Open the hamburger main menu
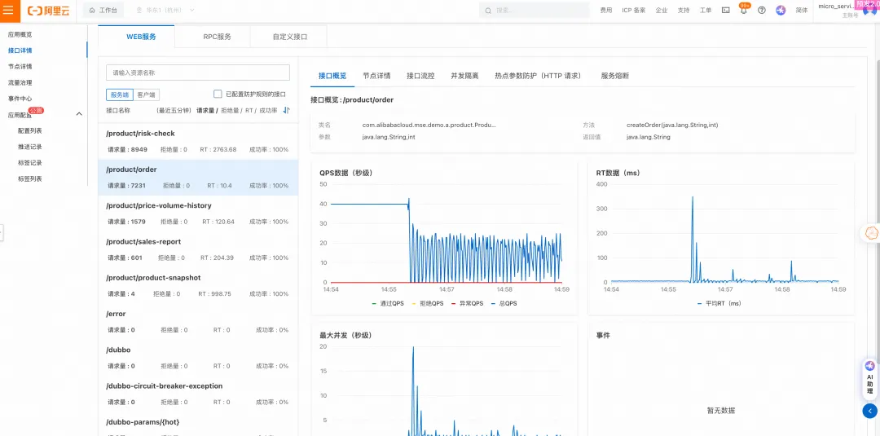Viewport: 880px width, 436px height. click(x=8, y=10)
